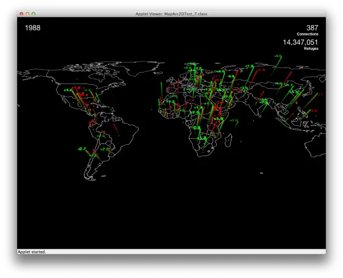The width and height of the screenshot is (343, 278).
Task: Click the Applet Viewer title bar text
Action: (x=171, y=14)
